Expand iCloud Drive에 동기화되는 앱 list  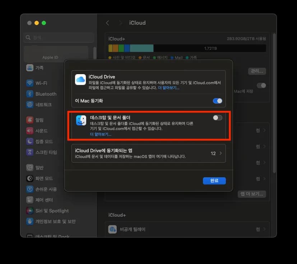tap(220, 153)
